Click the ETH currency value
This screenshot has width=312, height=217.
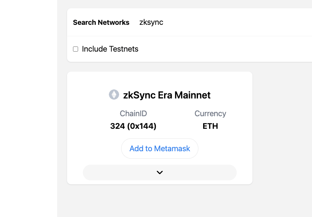pos(210,126)
